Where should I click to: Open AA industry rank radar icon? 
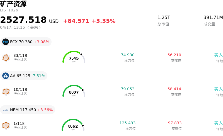coord(6,91)
